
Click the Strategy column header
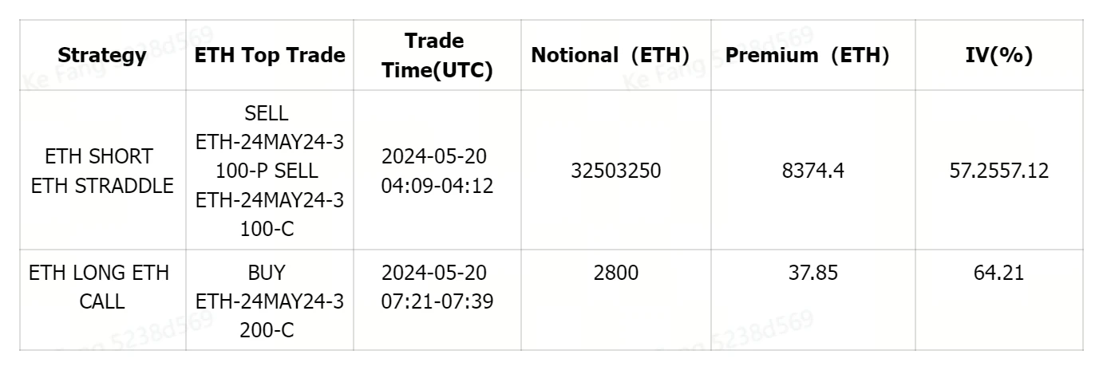point(102,56)
